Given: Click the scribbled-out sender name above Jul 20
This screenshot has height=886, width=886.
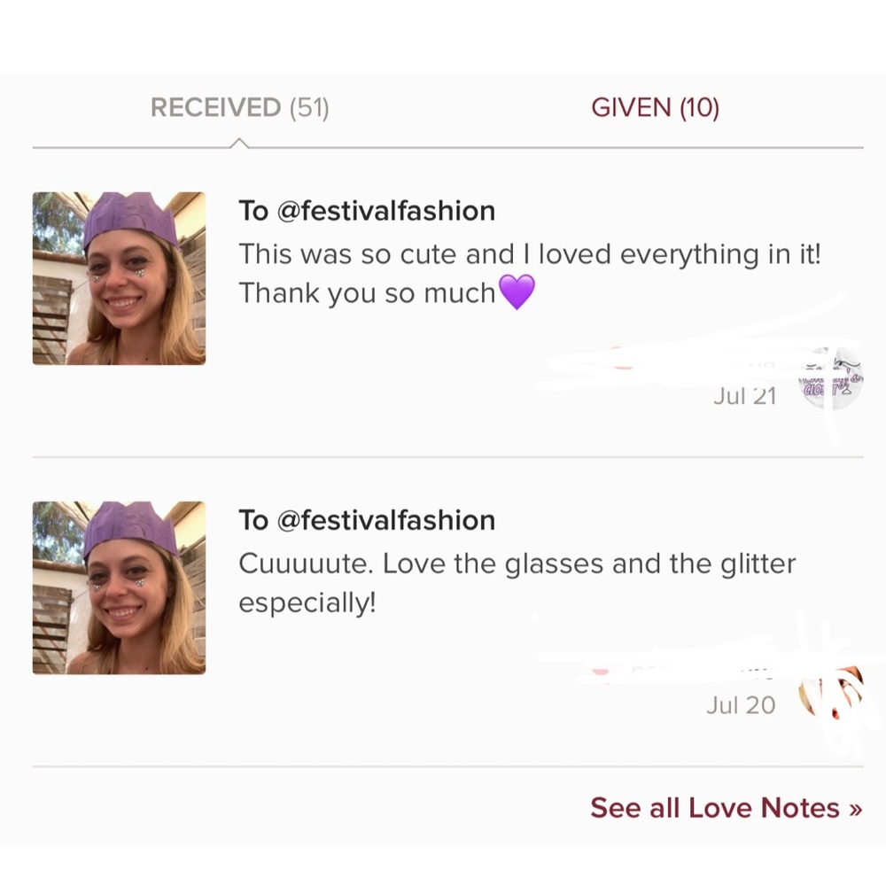Looking at the screenshot, I should click(x=678, y=670).
